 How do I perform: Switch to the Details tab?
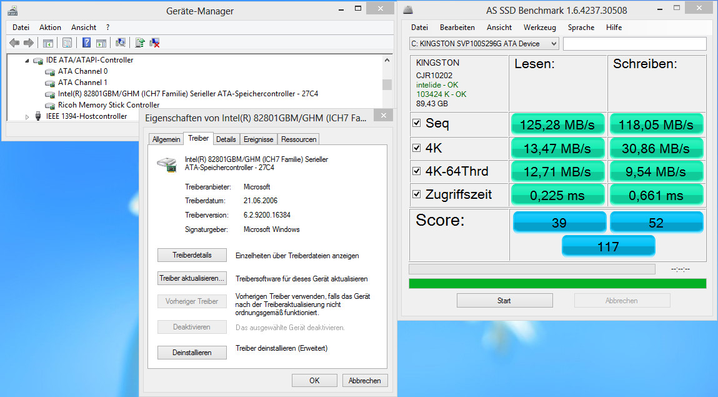(226, 139)
